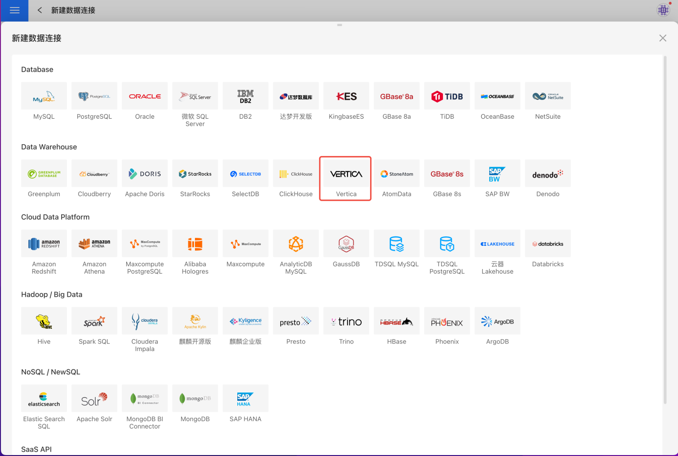The height and width of the screenshot is (456, 678).
Task: Select the ClickHouse connector icon
Action: tap(296, 174)
